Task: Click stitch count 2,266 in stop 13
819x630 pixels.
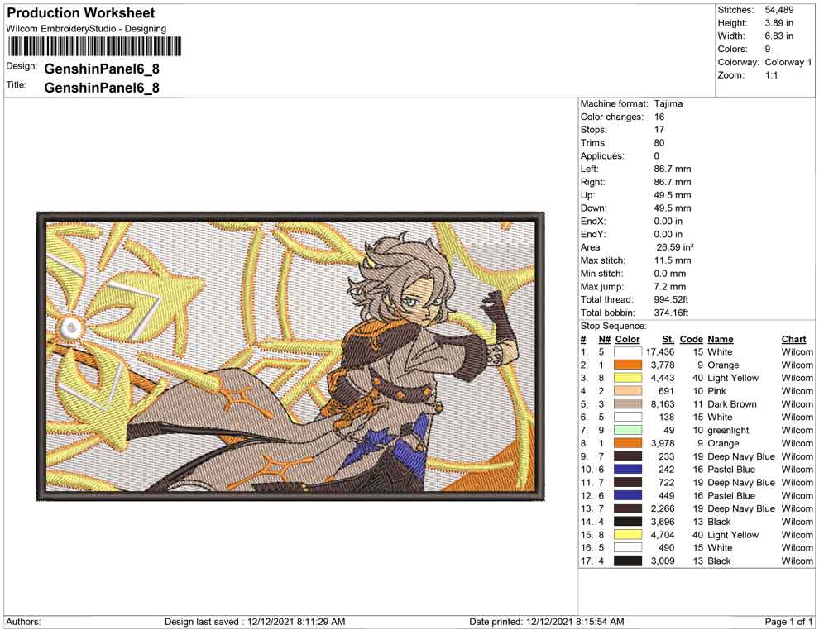Action: (663, 509)
